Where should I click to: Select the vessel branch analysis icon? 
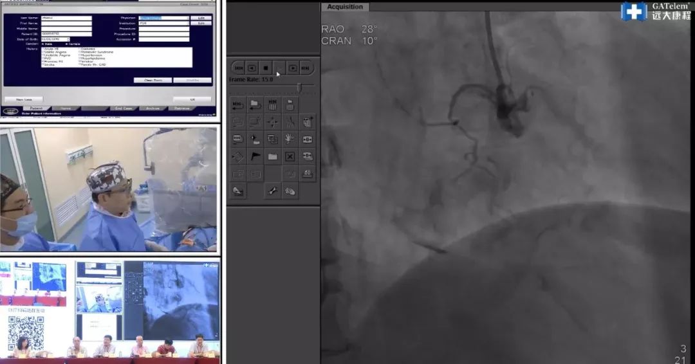[x=290, y=122]
